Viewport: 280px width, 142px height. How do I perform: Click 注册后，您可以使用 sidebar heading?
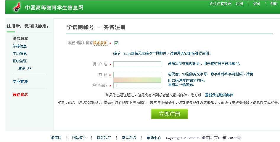(x=28, y=26)
